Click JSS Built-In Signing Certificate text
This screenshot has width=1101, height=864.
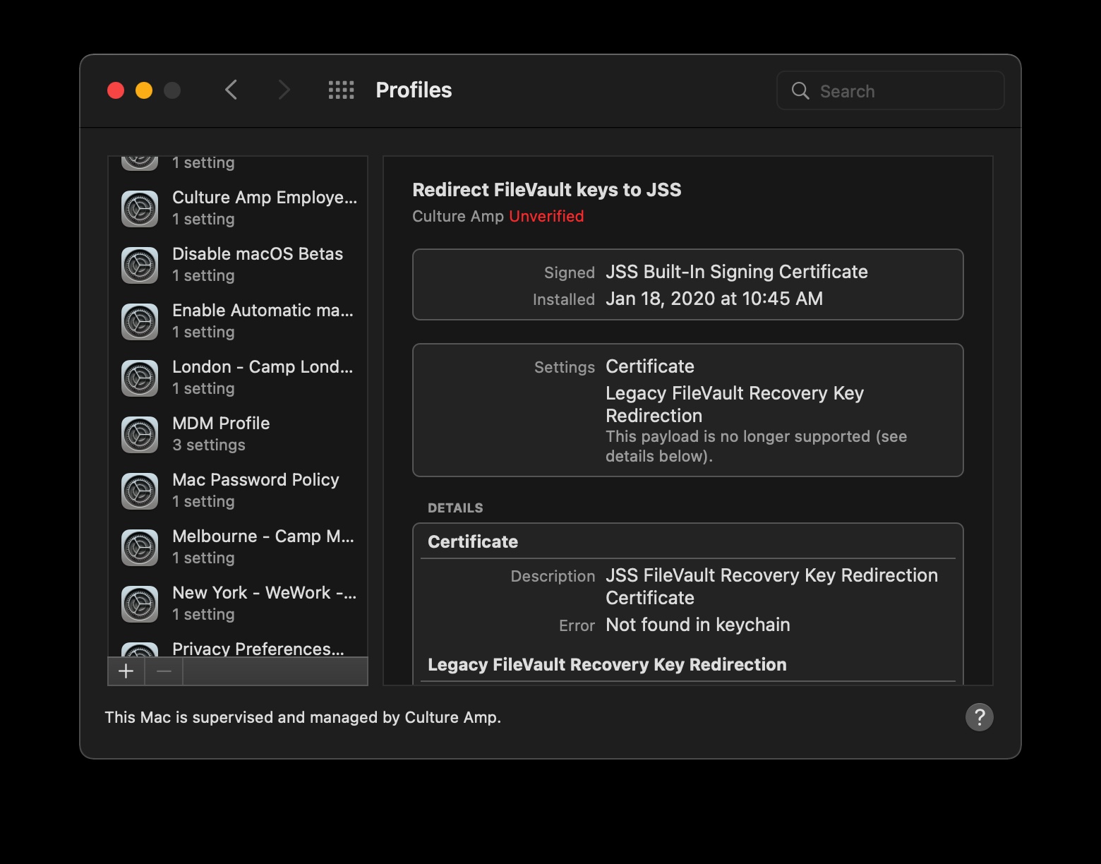tap(737, 272)
